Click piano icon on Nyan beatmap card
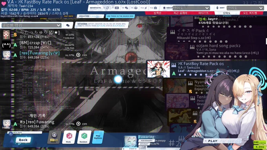Viewport: 267px width, 150px height. tap(190, 83)
